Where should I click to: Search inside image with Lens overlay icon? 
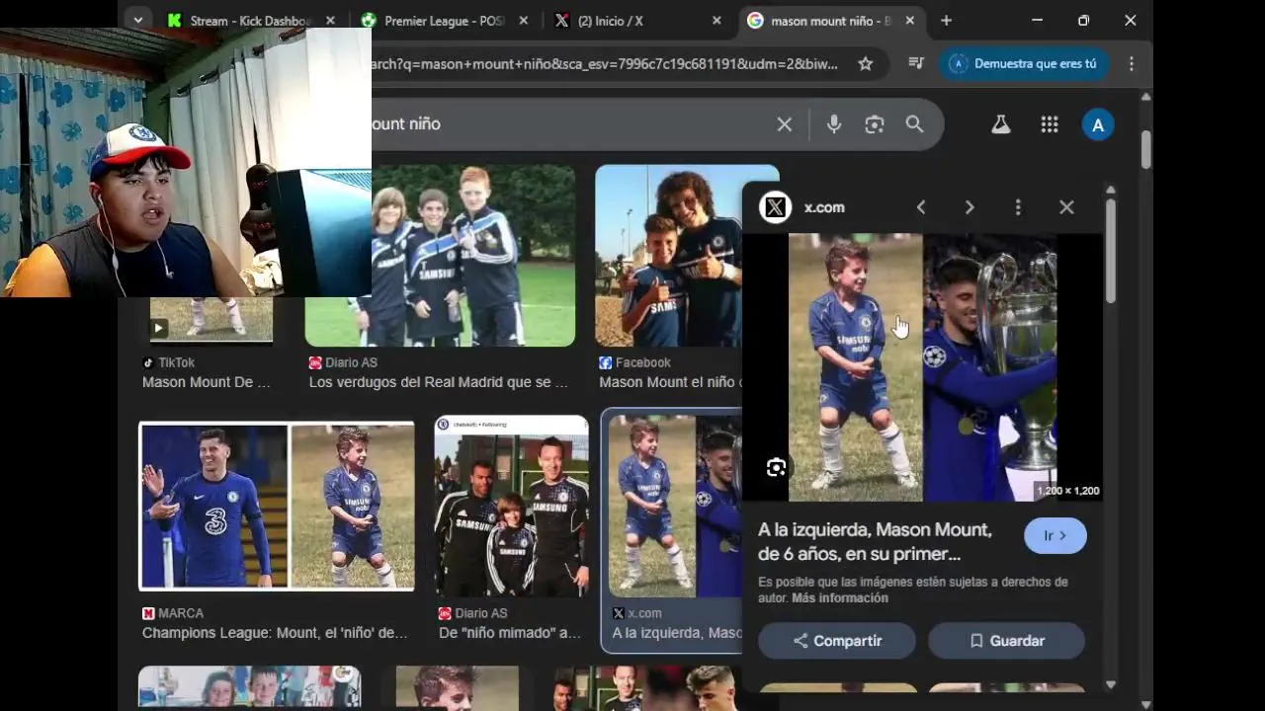(776, 468)
